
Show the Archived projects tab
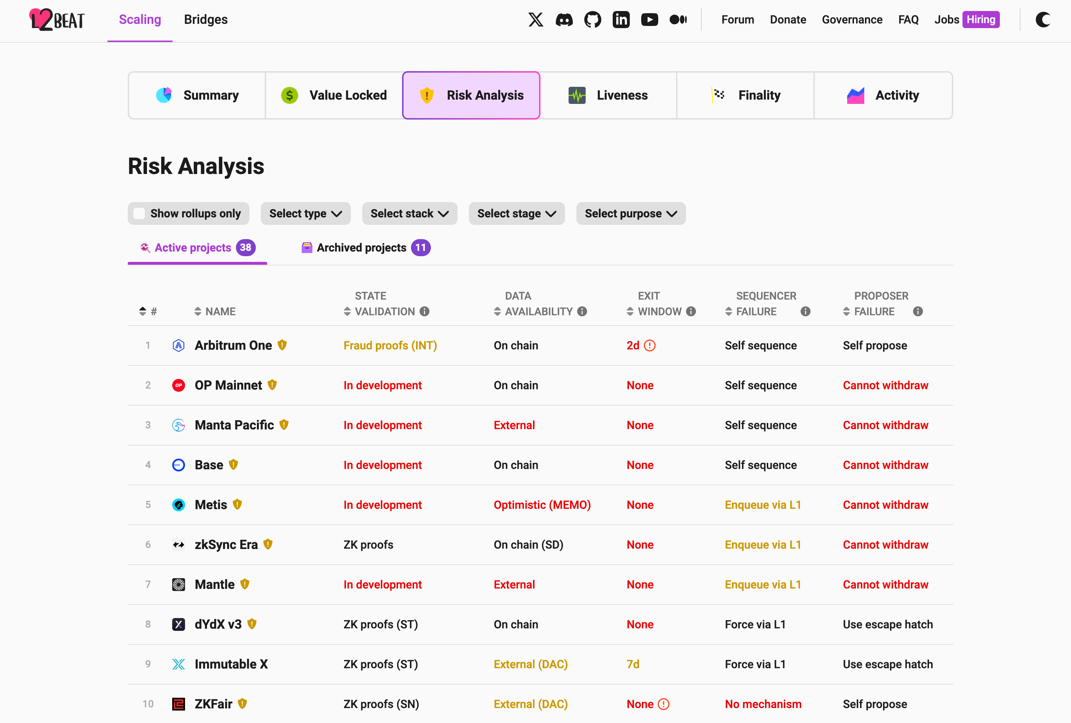tap(366, 248)
